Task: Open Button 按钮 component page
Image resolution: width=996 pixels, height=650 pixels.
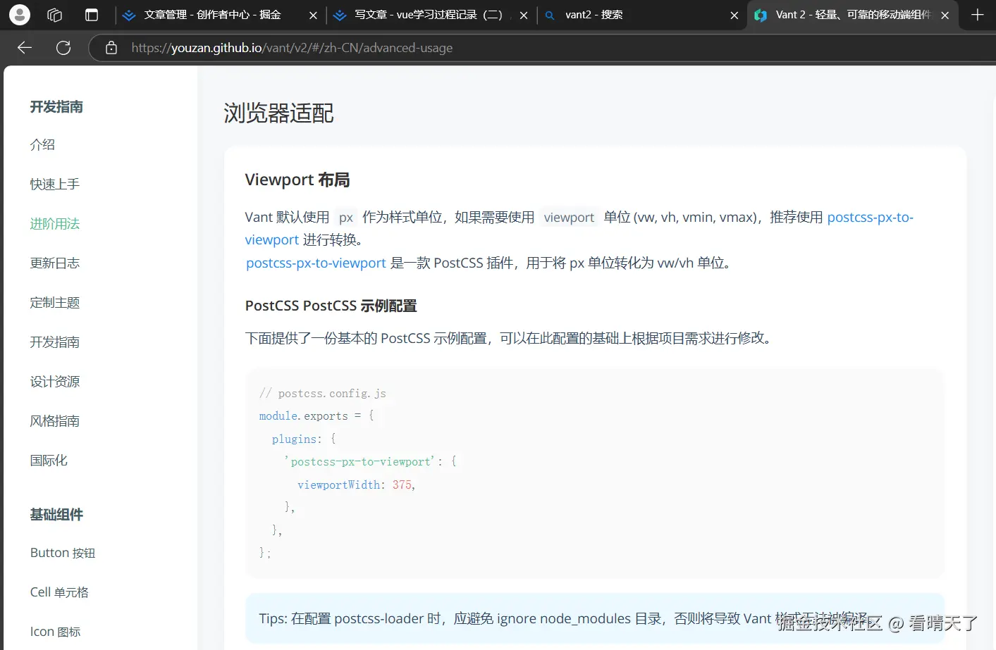Action: click(x=63, y=553)
